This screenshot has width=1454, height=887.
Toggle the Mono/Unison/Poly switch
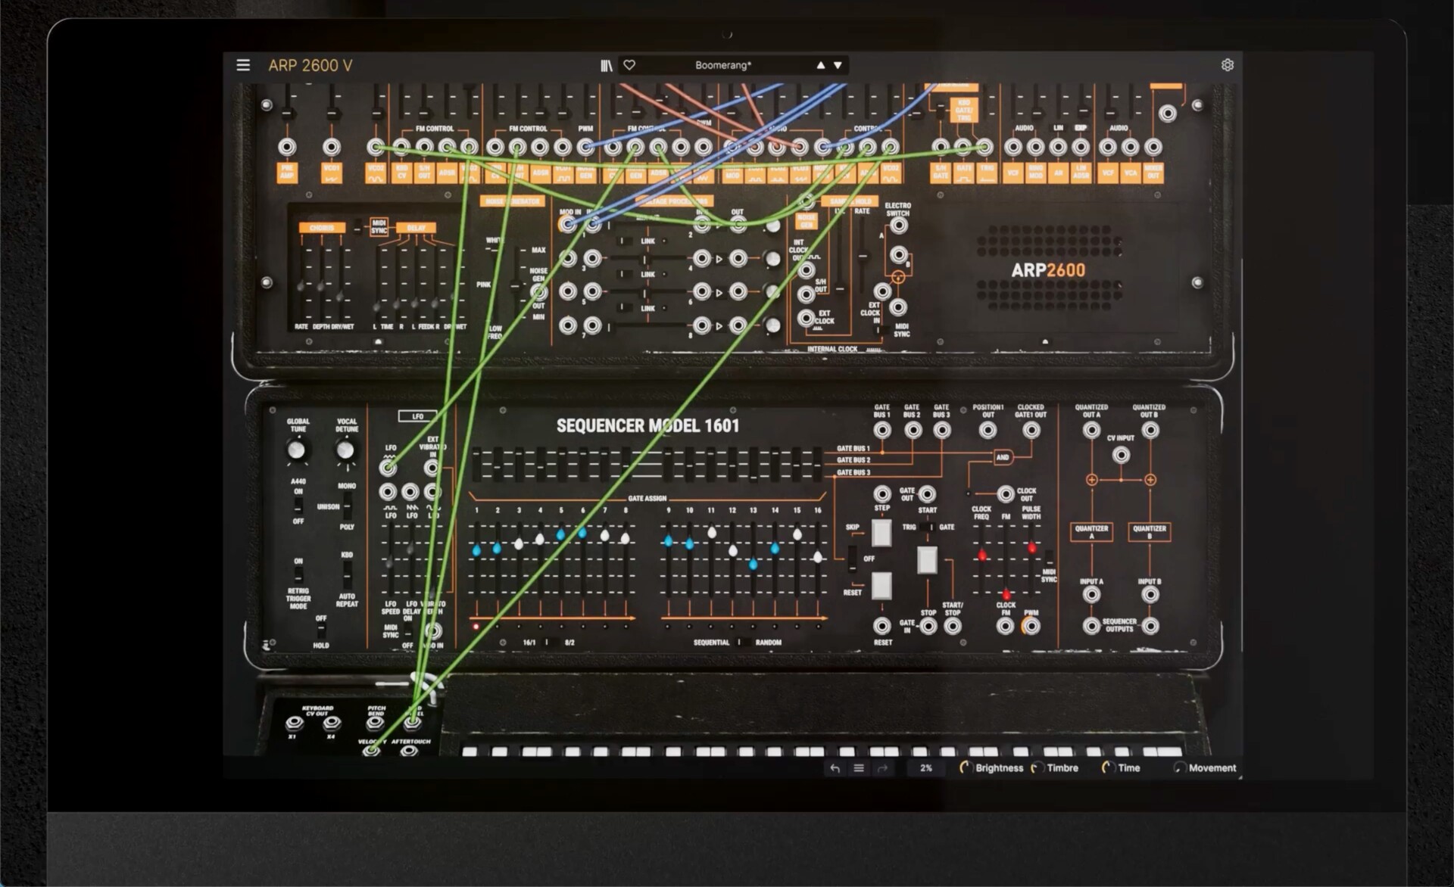[347, 506]
